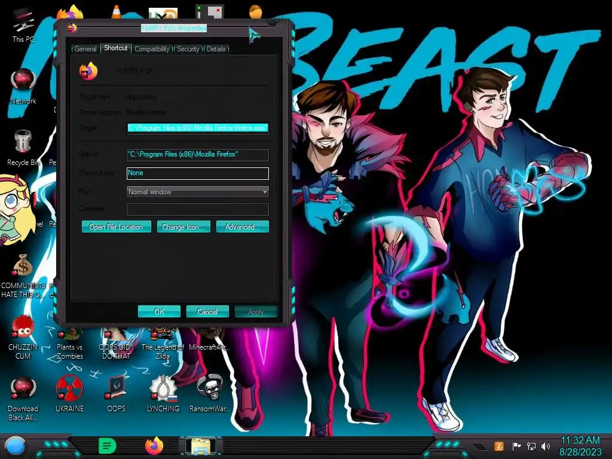Screen dimensions: 612x459
Task: Click the Change Icon... button
Action: [x=183, y=227]
